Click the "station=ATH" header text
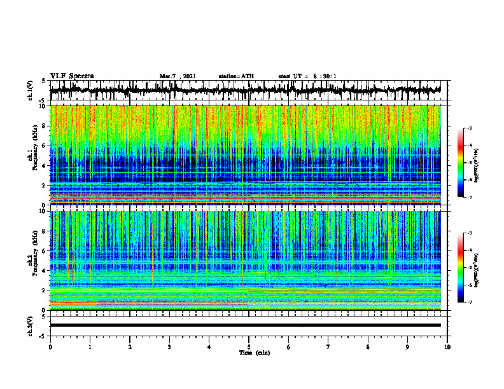504x389 pixels. [236, 76]
